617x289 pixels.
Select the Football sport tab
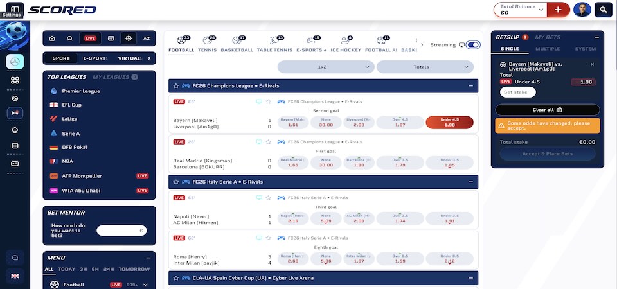181,44
